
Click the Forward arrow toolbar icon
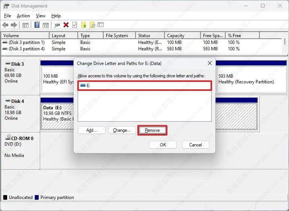[x=14, y=25]
